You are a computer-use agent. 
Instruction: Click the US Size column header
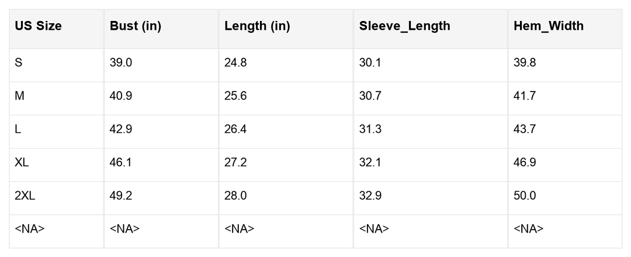click(38, 26)
